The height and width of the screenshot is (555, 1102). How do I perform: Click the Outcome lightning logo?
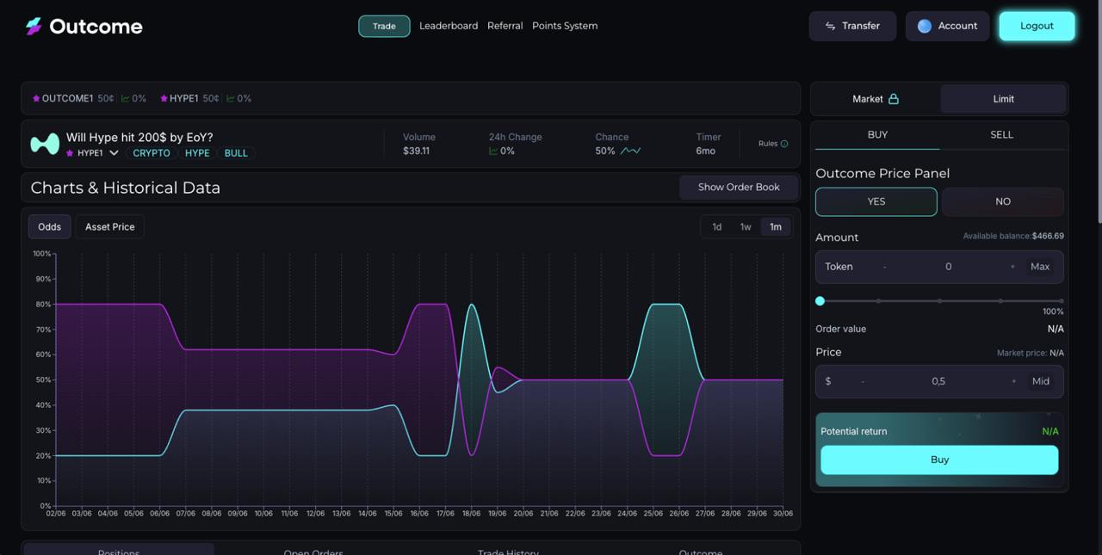point(33,26)
